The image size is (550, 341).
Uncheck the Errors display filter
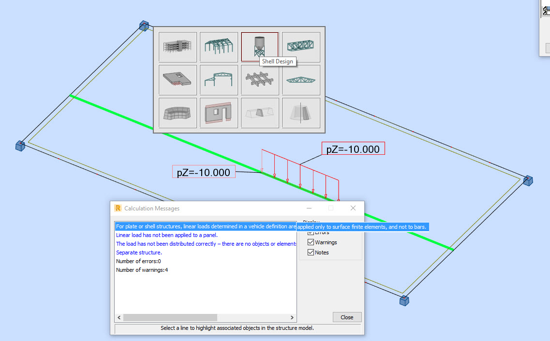[x=311, y=232]
